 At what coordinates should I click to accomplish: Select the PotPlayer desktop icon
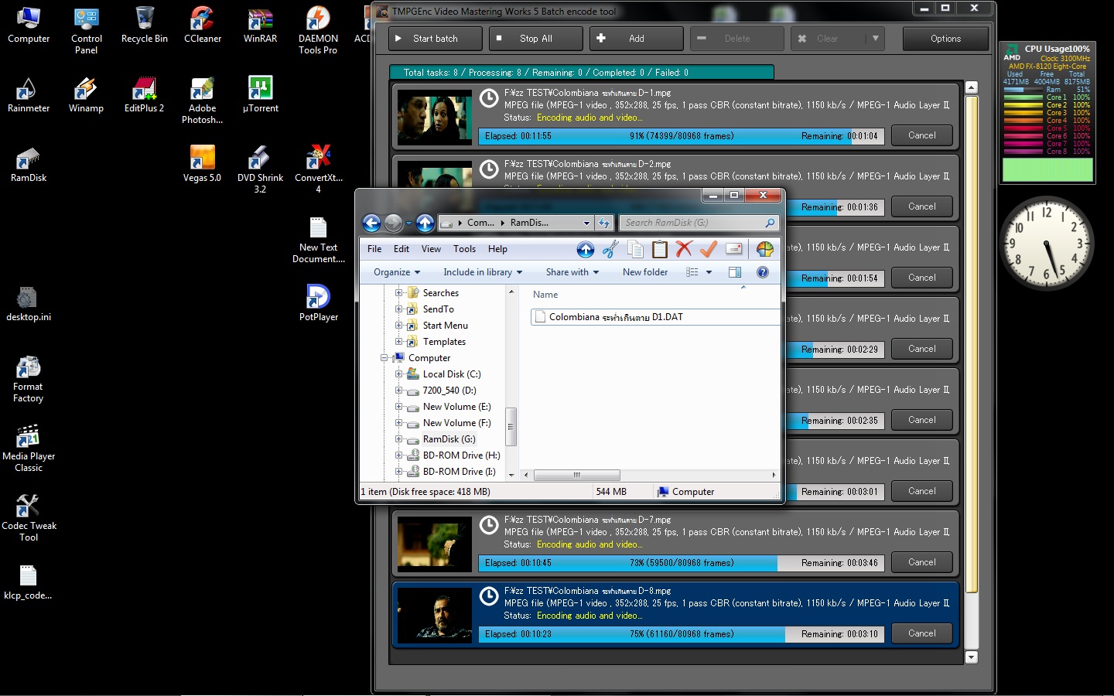319,303
